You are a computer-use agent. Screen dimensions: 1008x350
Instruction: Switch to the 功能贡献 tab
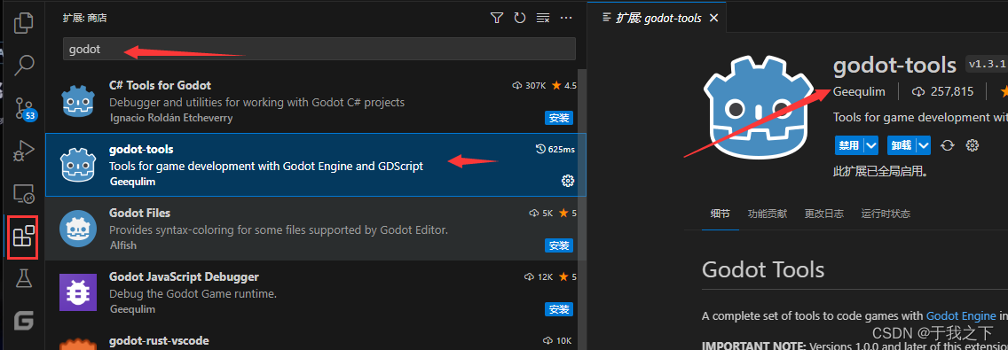767,214
